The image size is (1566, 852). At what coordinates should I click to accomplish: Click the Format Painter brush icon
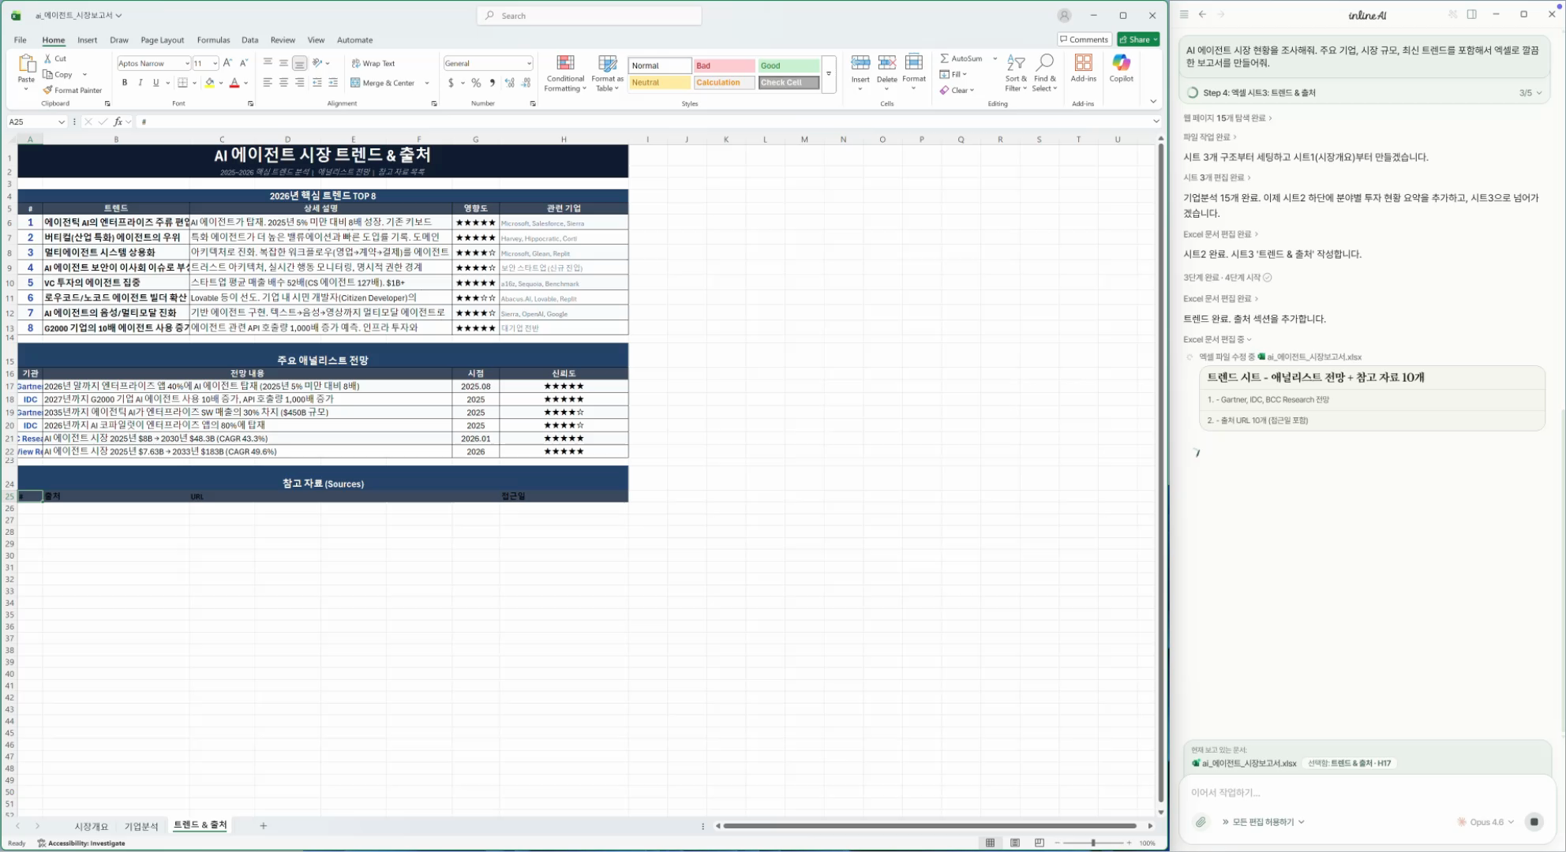48,90
